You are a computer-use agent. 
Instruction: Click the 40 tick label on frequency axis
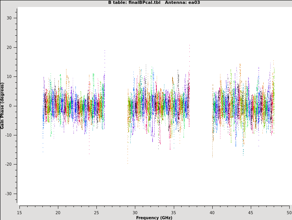click(212, 212)
